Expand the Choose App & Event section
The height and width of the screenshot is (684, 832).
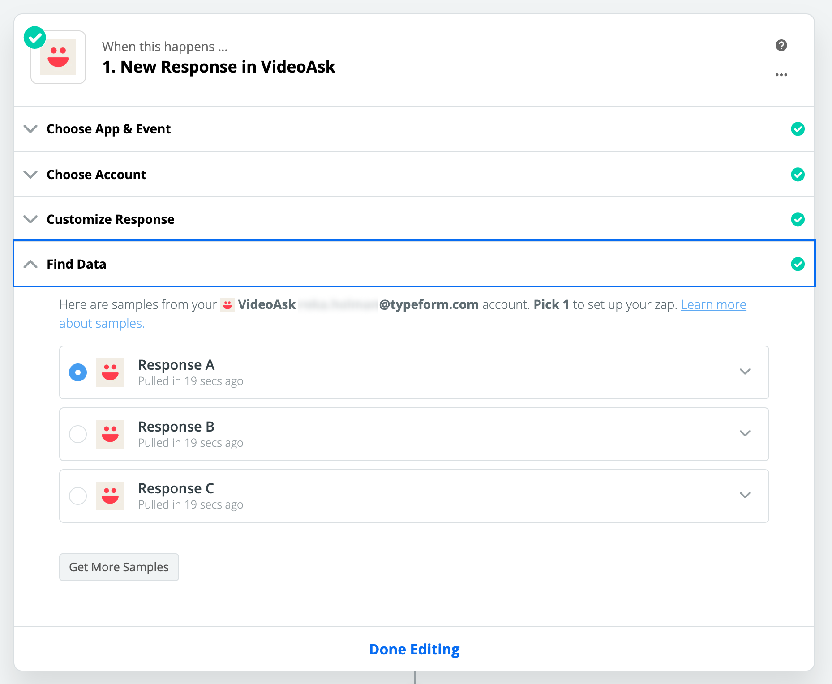[x=30, y=129]
